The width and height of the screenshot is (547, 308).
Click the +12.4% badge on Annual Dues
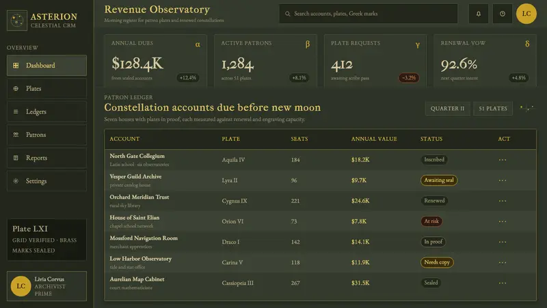[x=188, y=77]
